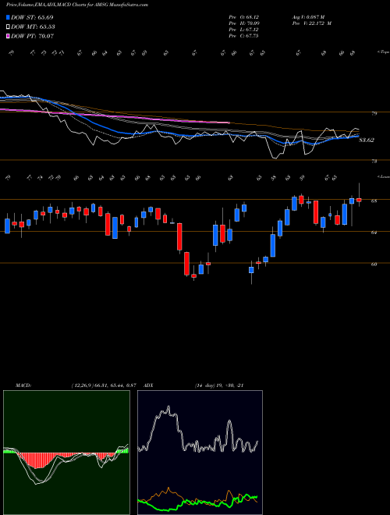Click the magenta DOW PT legend swatch
The height and width of the screenshot is (515, 390).
[x=9, y=36]
